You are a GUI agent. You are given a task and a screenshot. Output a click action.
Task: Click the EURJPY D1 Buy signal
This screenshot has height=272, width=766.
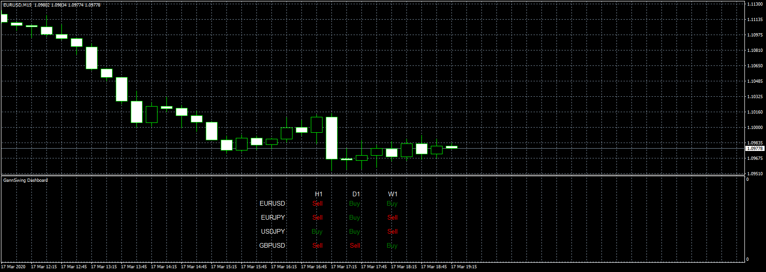tap(355, 217)
